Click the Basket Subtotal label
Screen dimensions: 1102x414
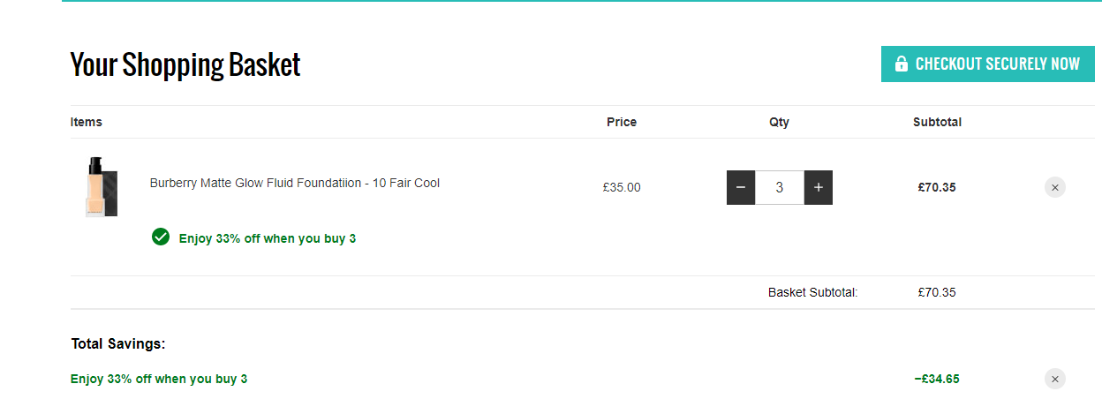click(x=813, y=292)
